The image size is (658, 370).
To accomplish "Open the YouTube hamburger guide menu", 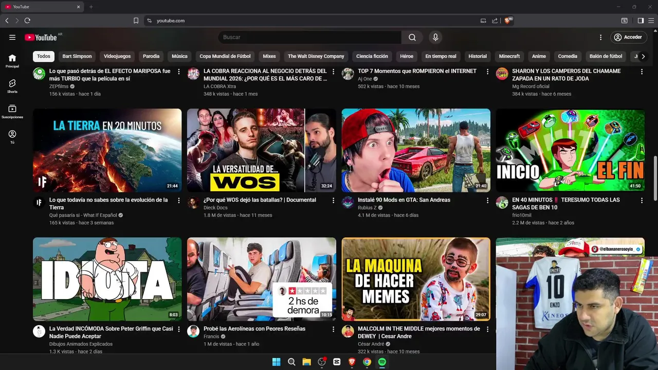I will coord(12,37).
